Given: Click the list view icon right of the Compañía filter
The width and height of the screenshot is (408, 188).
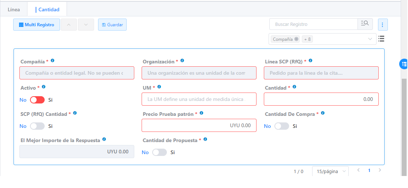Looking at the screenshot, I should click(x=381, y=39).
